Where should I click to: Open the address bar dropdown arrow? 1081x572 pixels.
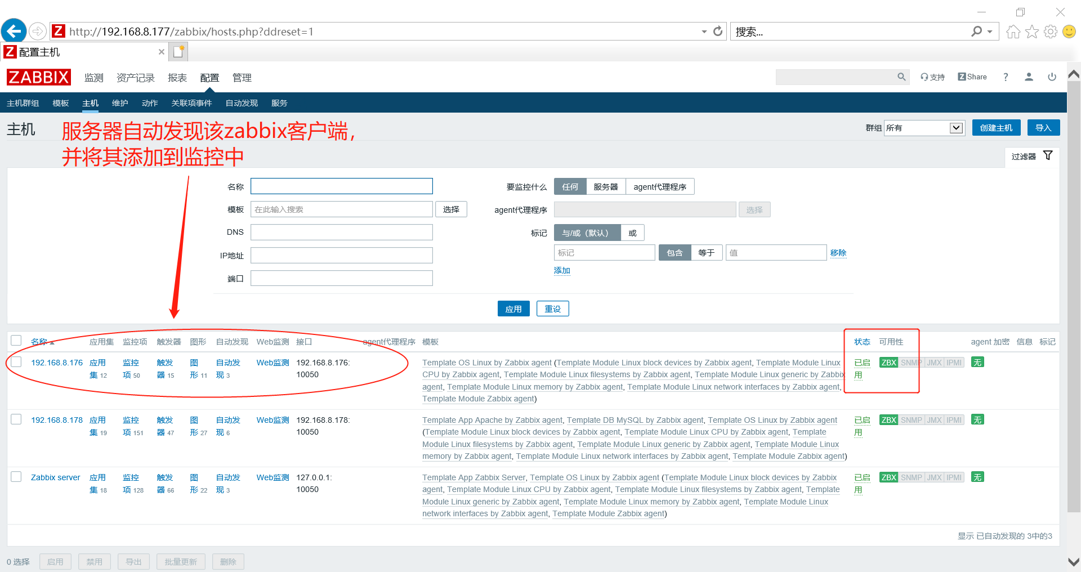tap(704, 32)
